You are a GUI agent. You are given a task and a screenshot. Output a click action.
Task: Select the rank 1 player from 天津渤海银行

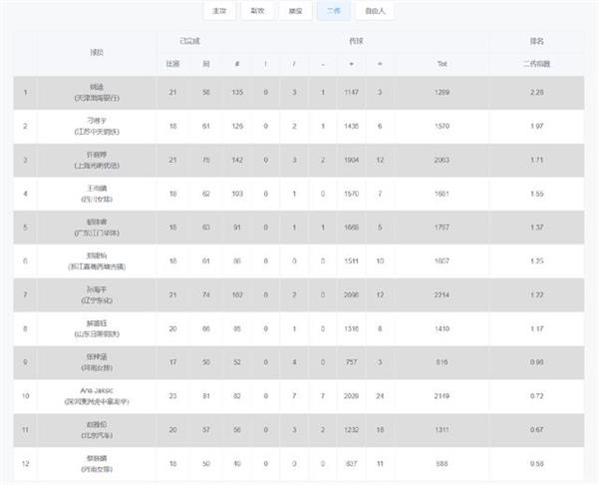click(299, 93)
